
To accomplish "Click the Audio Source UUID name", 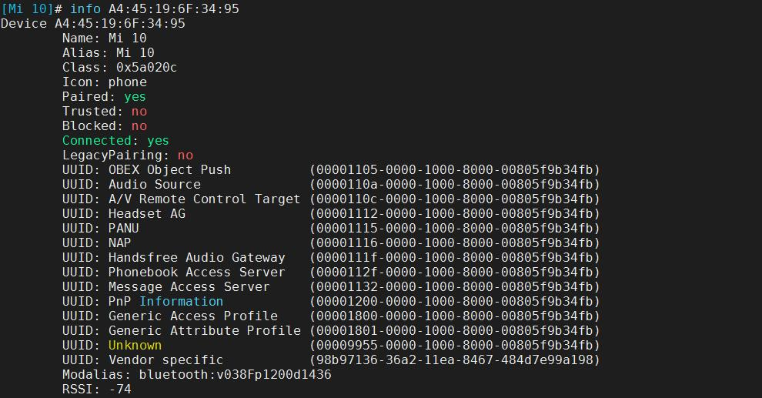I will click(x=154, y=184).
